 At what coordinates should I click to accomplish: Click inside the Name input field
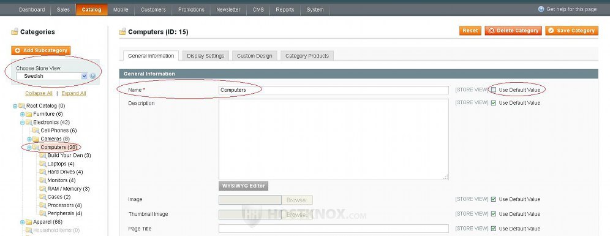pos(334,90)
